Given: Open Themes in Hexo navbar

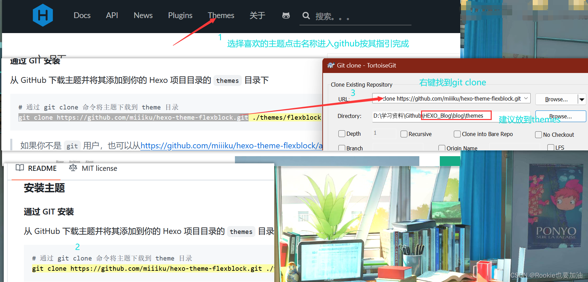Looking at the screenshot, I should click(x=221, y=15).
